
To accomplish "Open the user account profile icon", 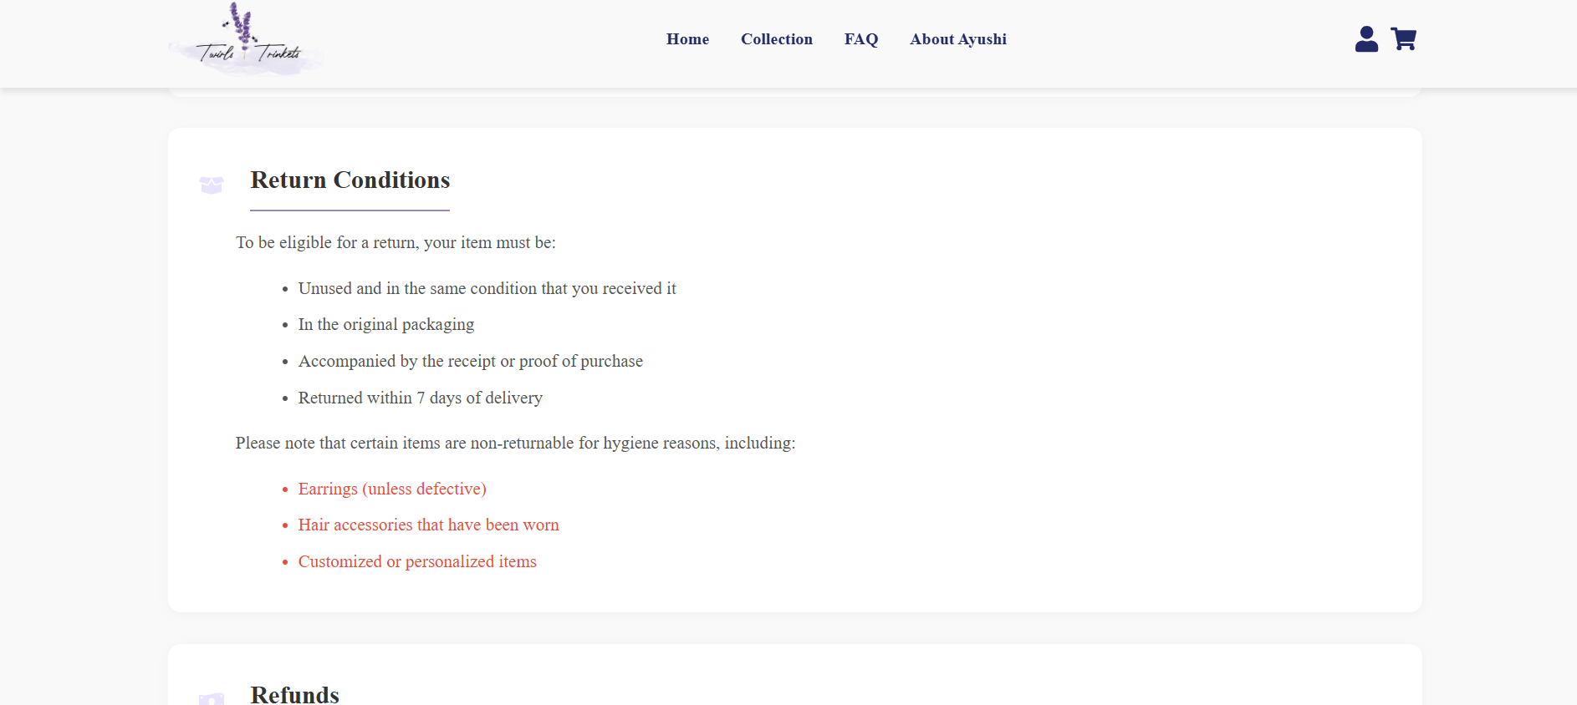I will [1366, 39].
